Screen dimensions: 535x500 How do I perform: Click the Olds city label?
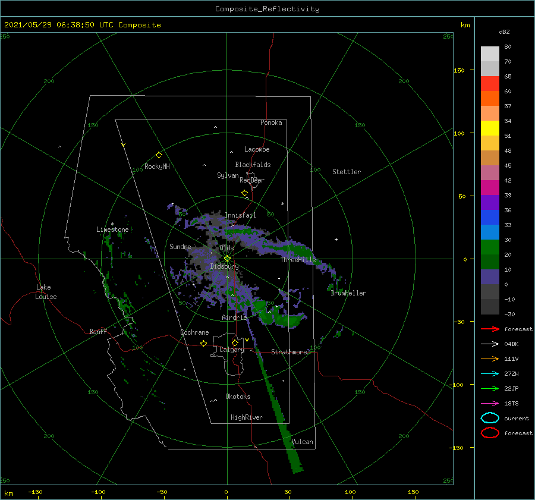[x=226, y=248]
